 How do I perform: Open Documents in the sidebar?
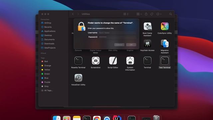click(48, 39)
